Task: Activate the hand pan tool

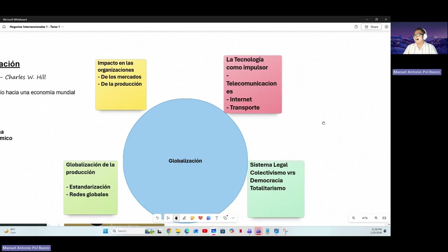Action: 176,218
